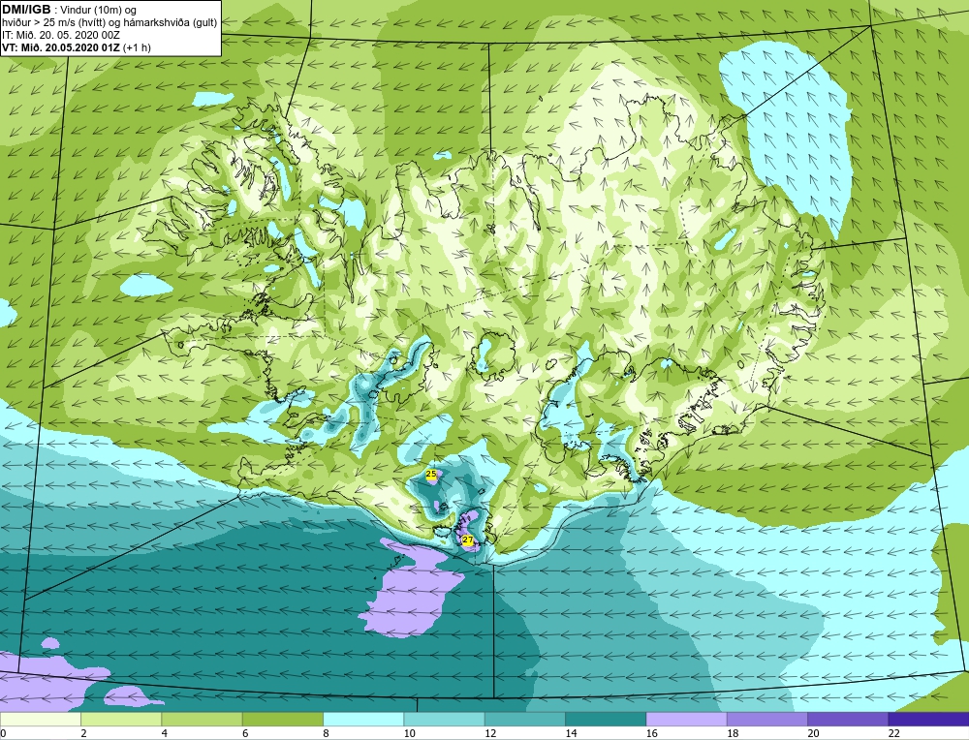Viewport: 969px width, 740px height.
Task: Click the 6–8 m/s dark green legend swatch
Action: point(282,719)
